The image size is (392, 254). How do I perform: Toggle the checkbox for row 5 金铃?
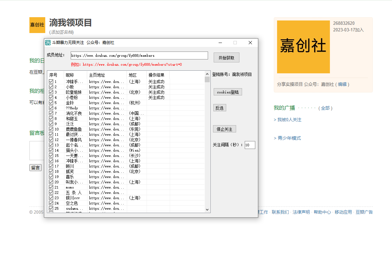(x=51, y=103)
